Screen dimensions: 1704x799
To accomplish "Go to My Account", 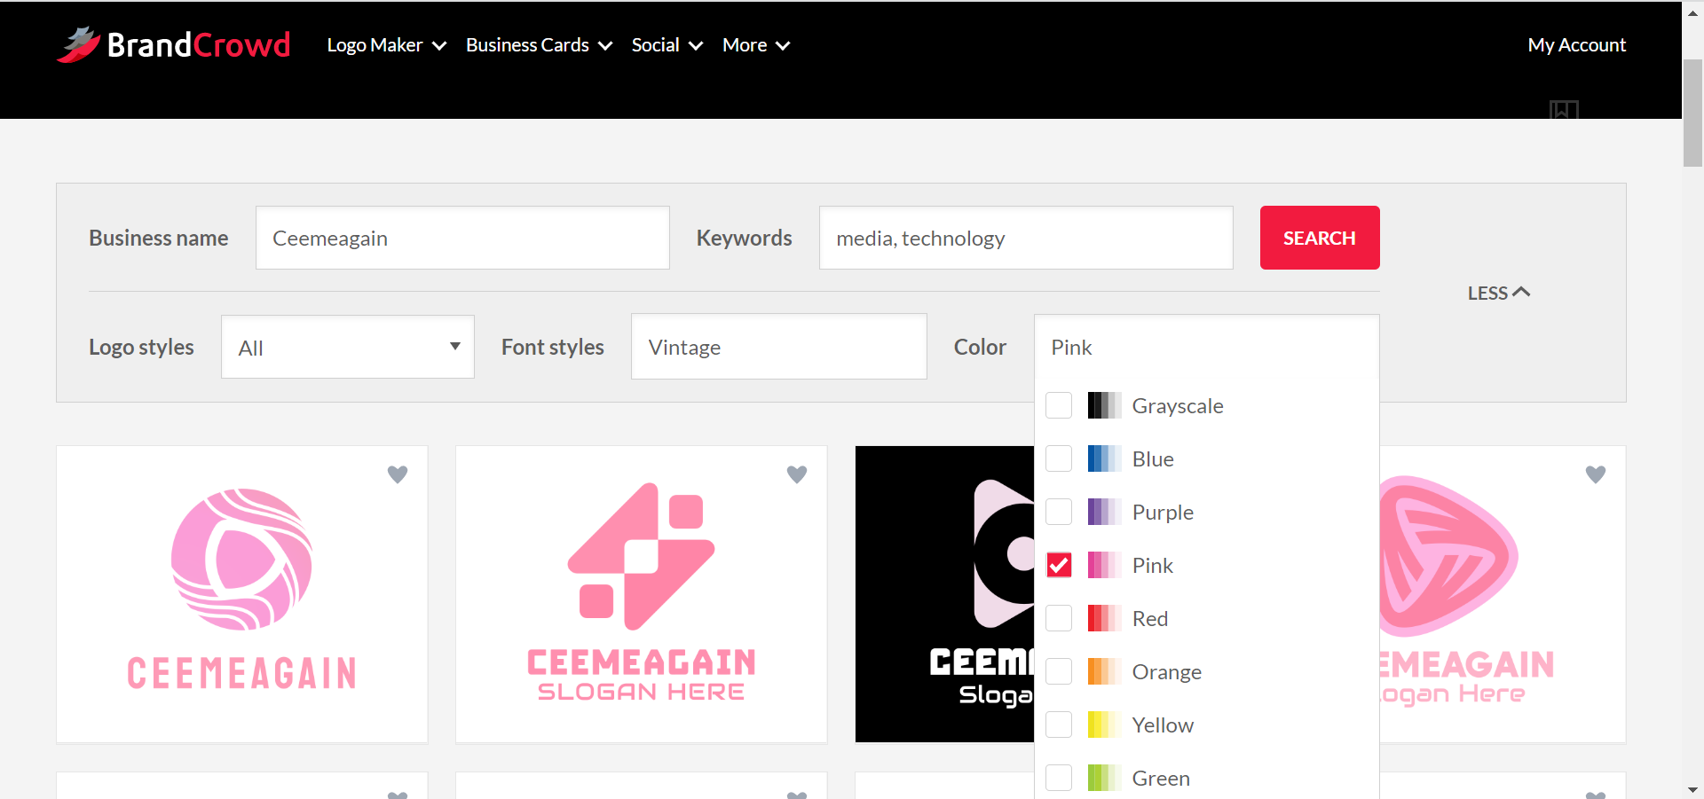I will [1576, 45].
